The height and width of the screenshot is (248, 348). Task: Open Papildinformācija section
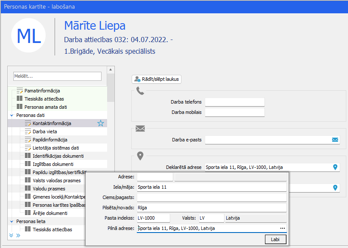50,140
